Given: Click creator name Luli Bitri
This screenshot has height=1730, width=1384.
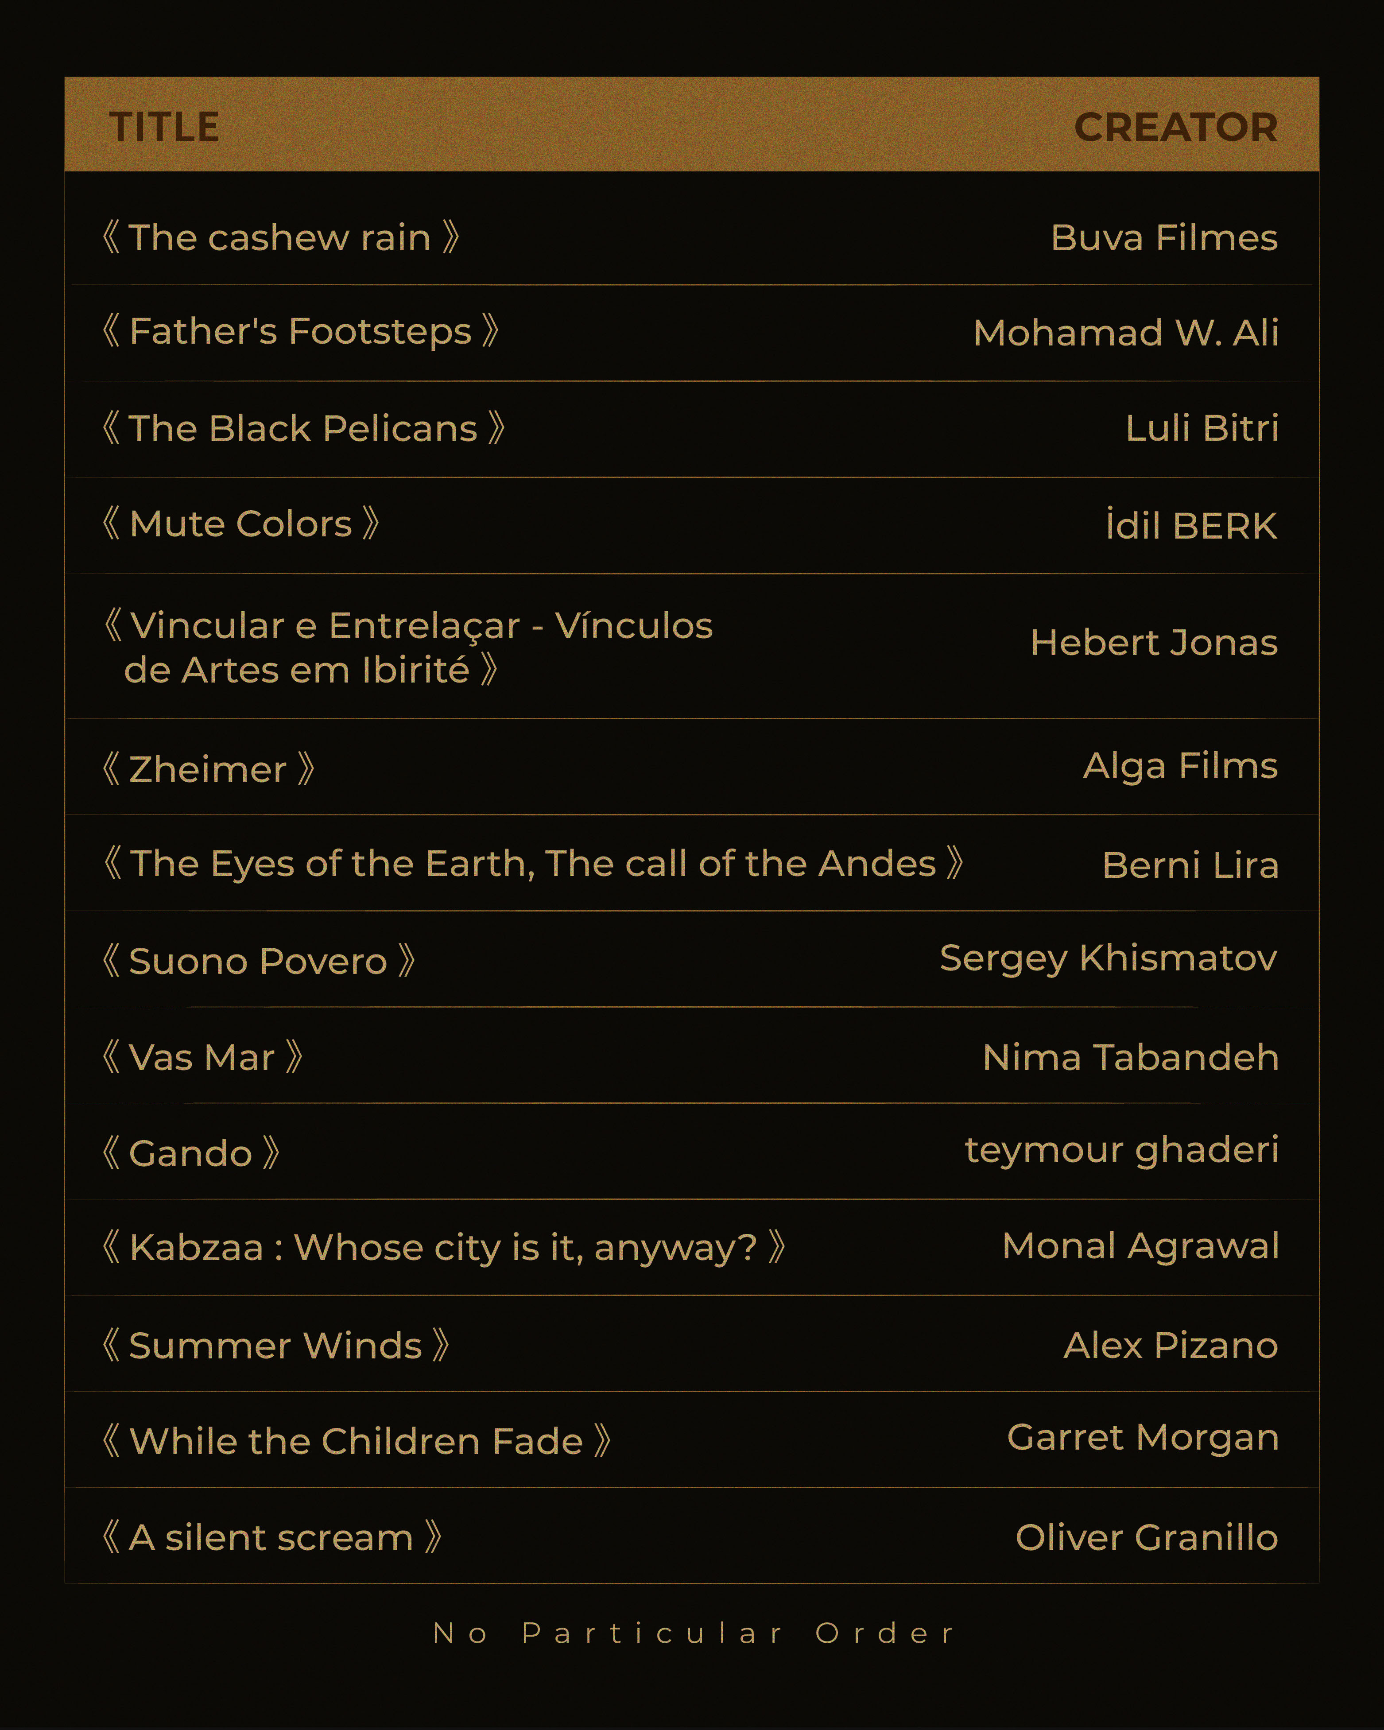Looking at the screenshot, I should (1202, 428).
